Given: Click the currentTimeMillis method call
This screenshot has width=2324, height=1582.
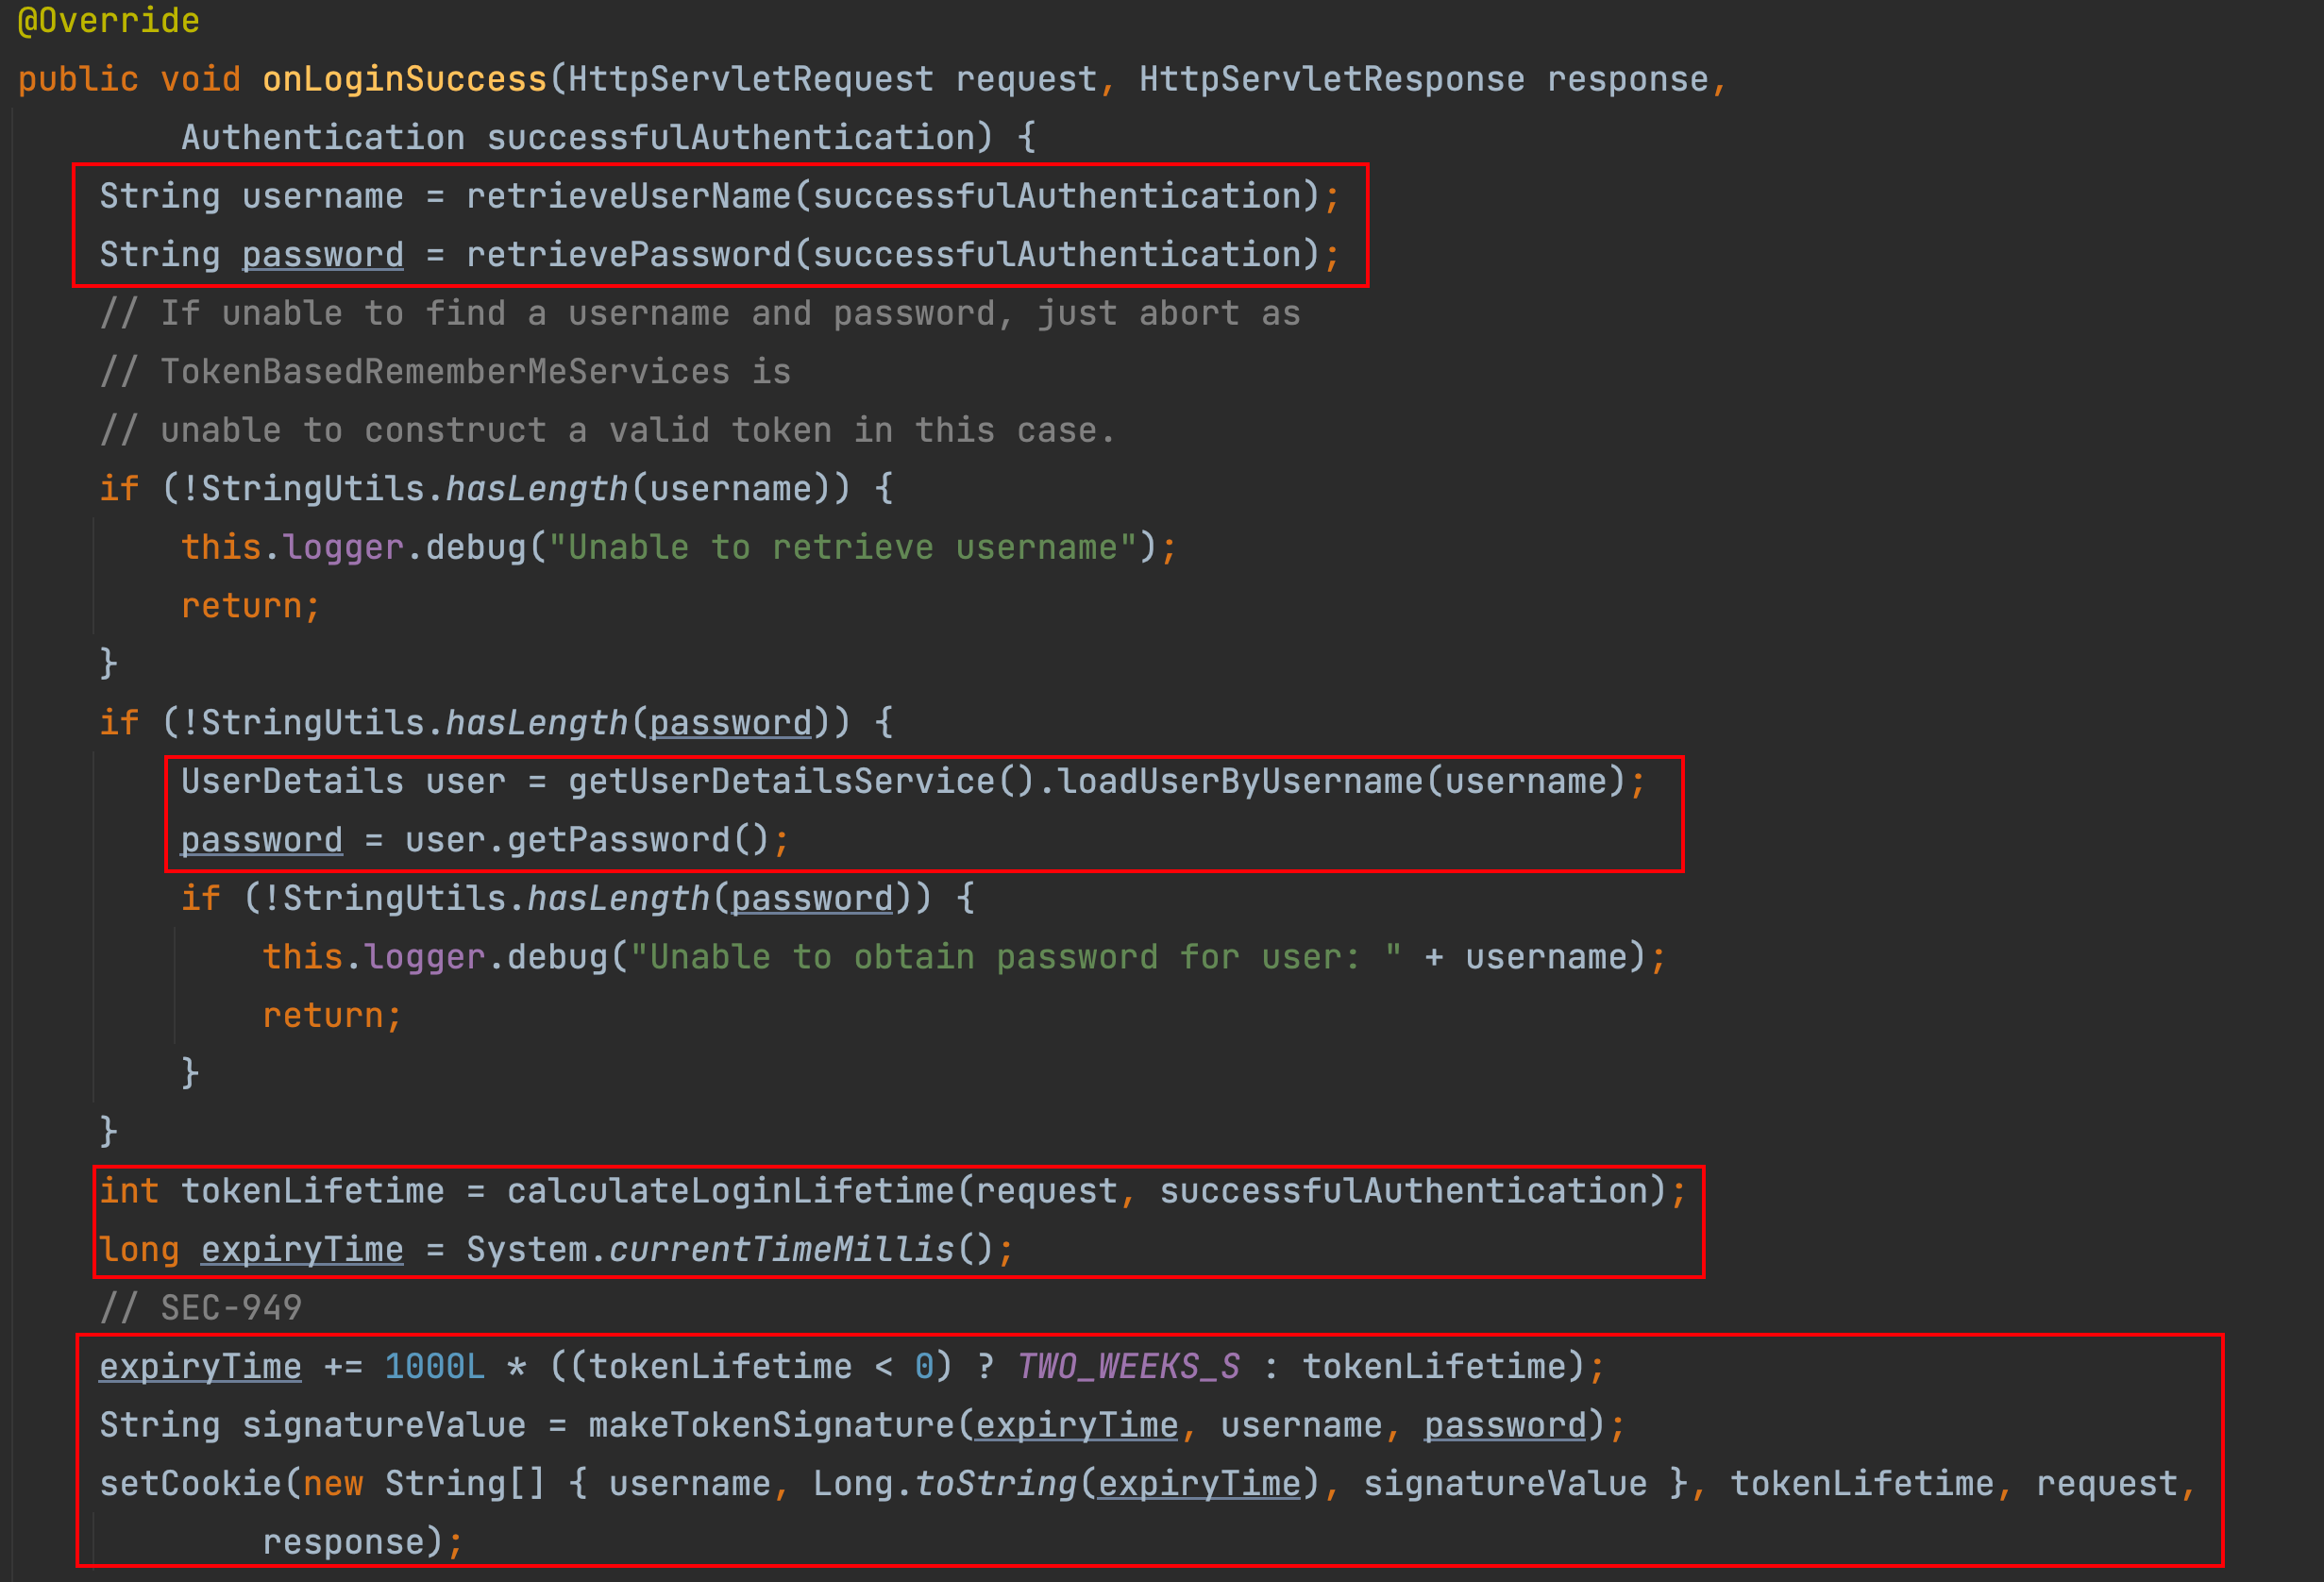Looking at the screenshot, I should coord(781,1250).
